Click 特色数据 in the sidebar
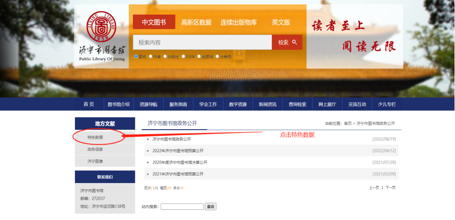The width and height of the screenshot is (455, 220). coord(95,137)
